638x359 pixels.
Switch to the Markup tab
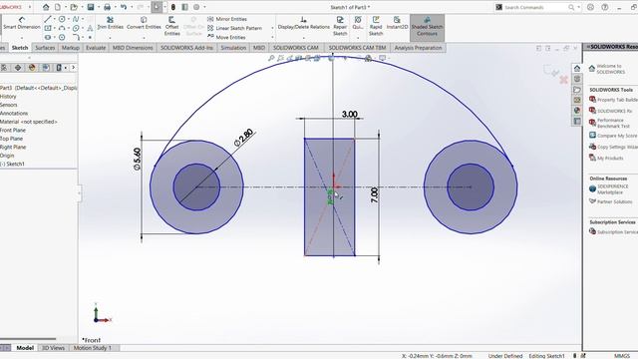[71, 48]
